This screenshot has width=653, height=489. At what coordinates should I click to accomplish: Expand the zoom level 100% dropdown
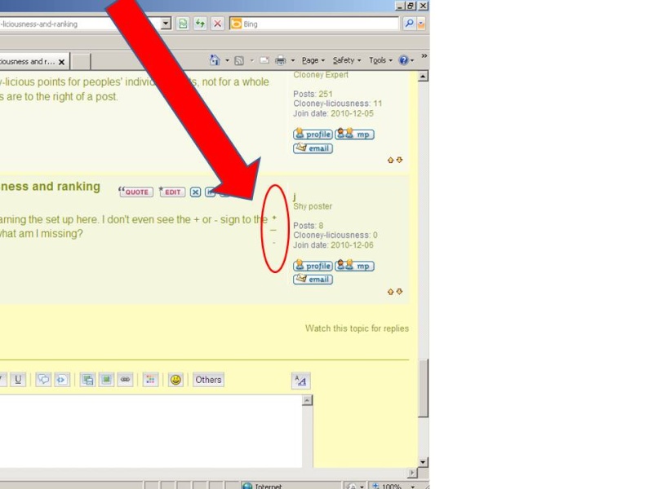(413, 486)
